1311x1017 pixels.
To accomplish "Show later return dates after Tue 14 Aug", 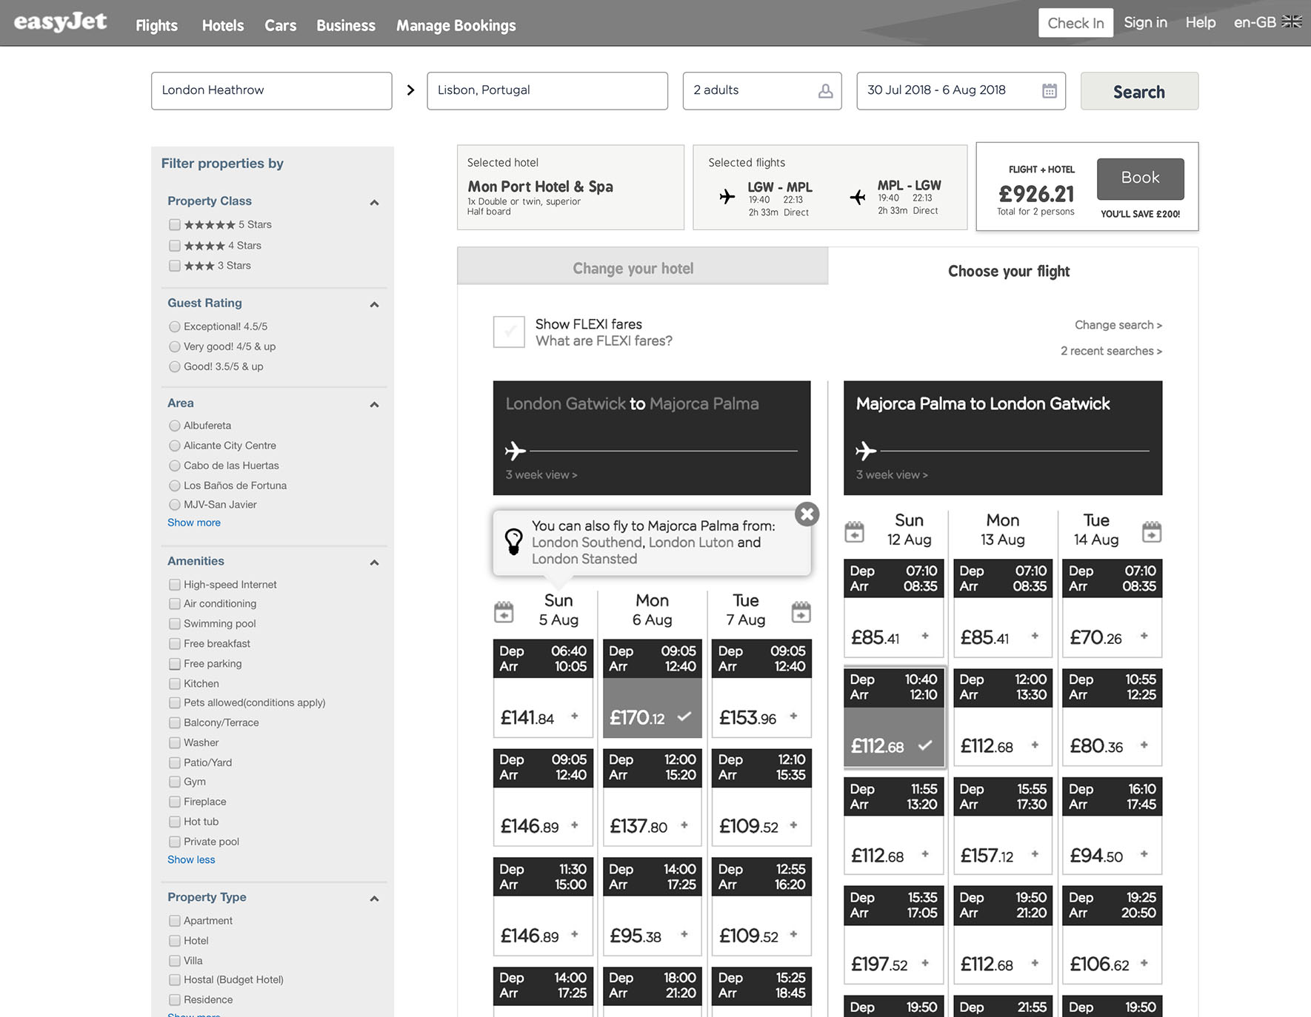I will (1151, 531).
